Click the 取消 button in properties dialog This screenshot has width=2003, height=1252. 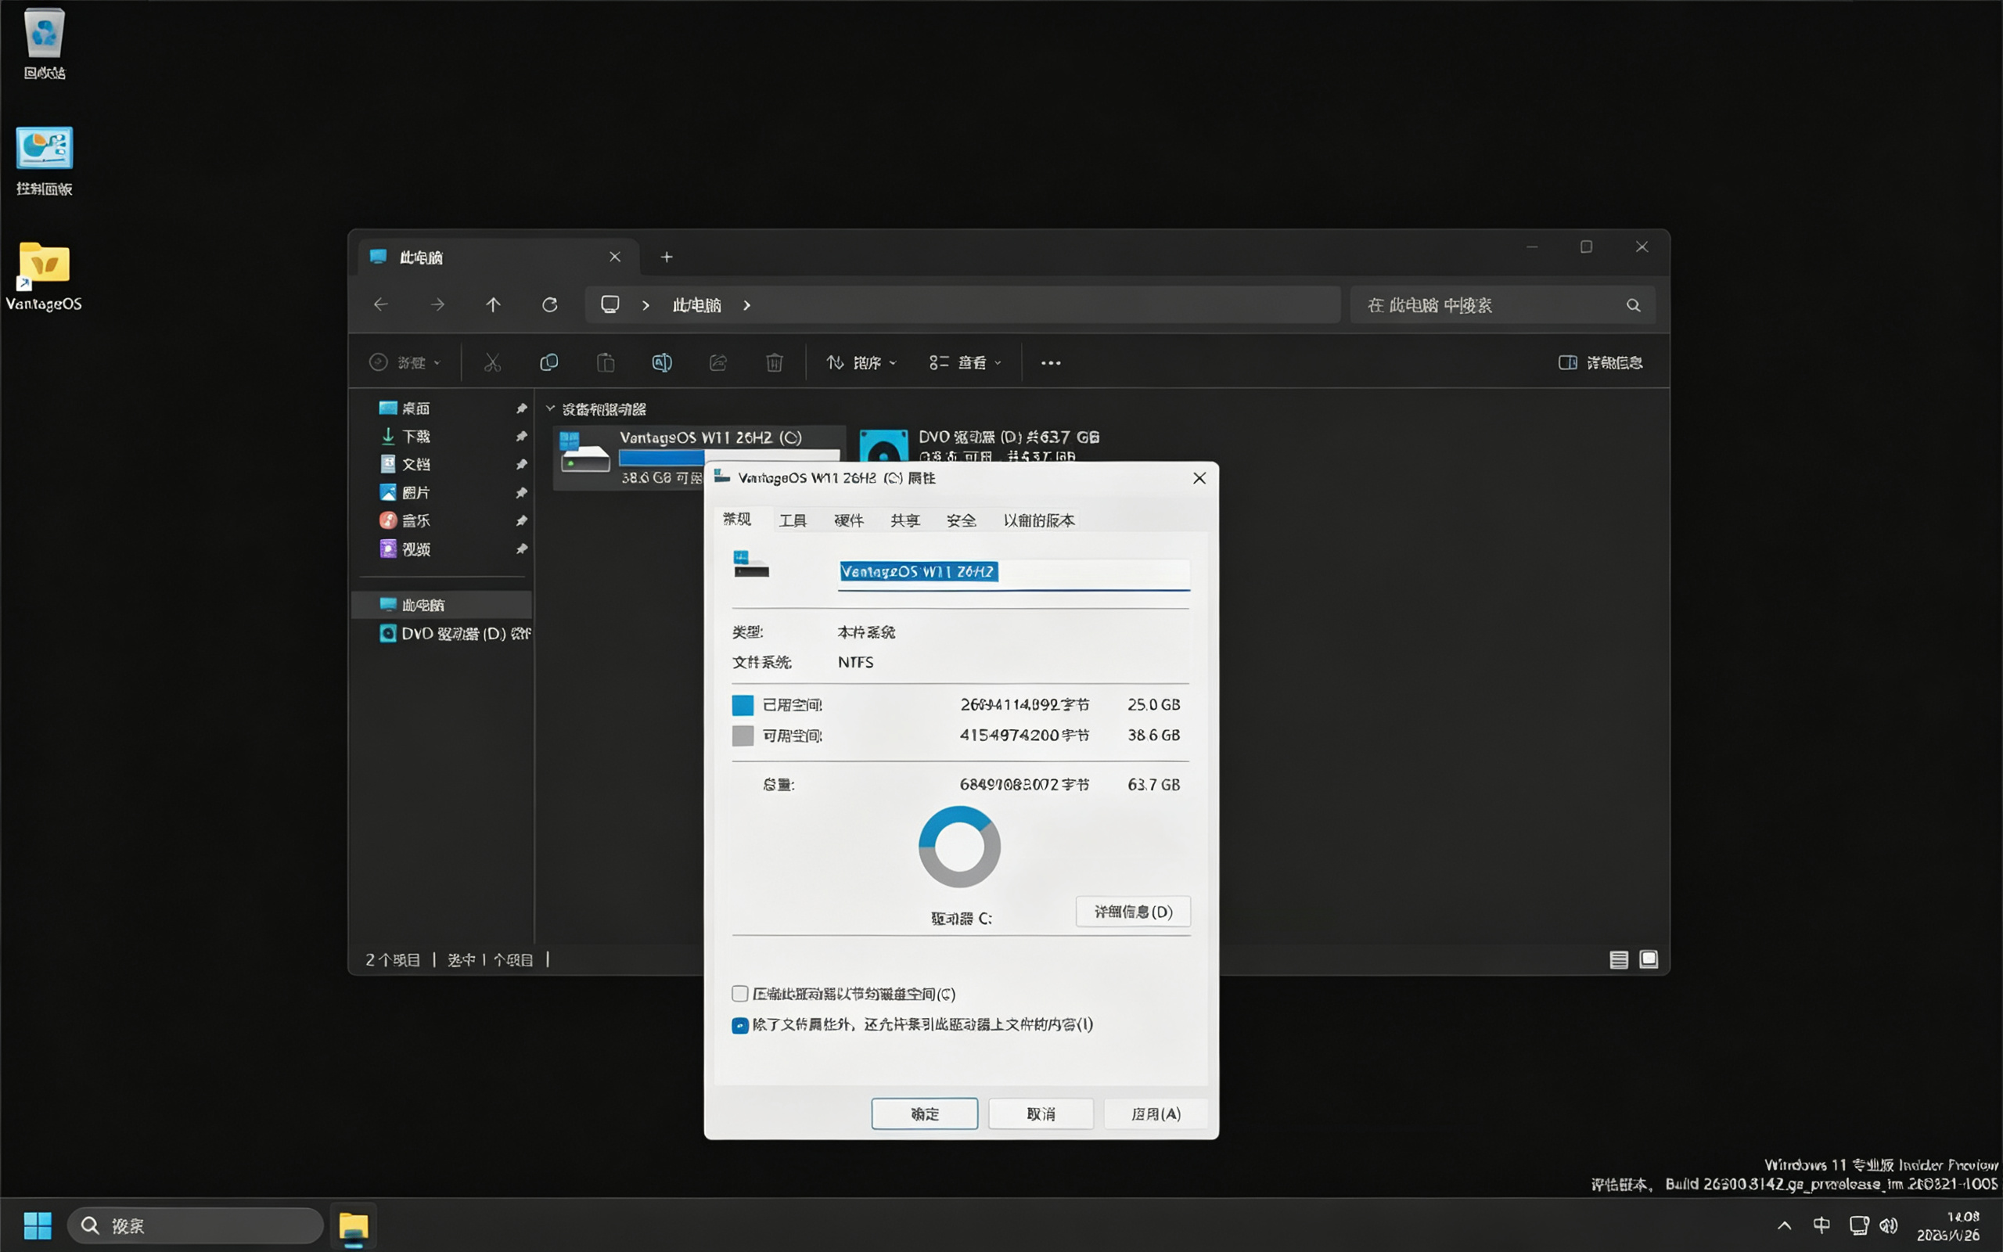tap(1041, 1113)
